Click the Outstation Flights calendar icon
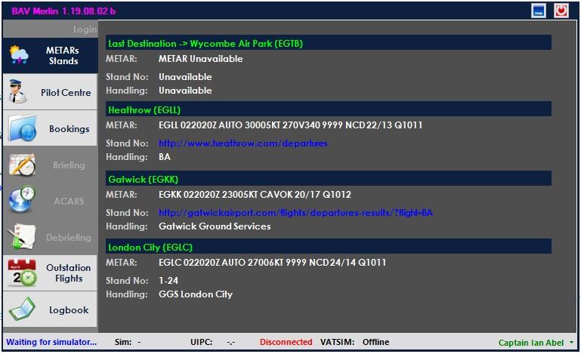The image size is (581, 354). (22, 272)
